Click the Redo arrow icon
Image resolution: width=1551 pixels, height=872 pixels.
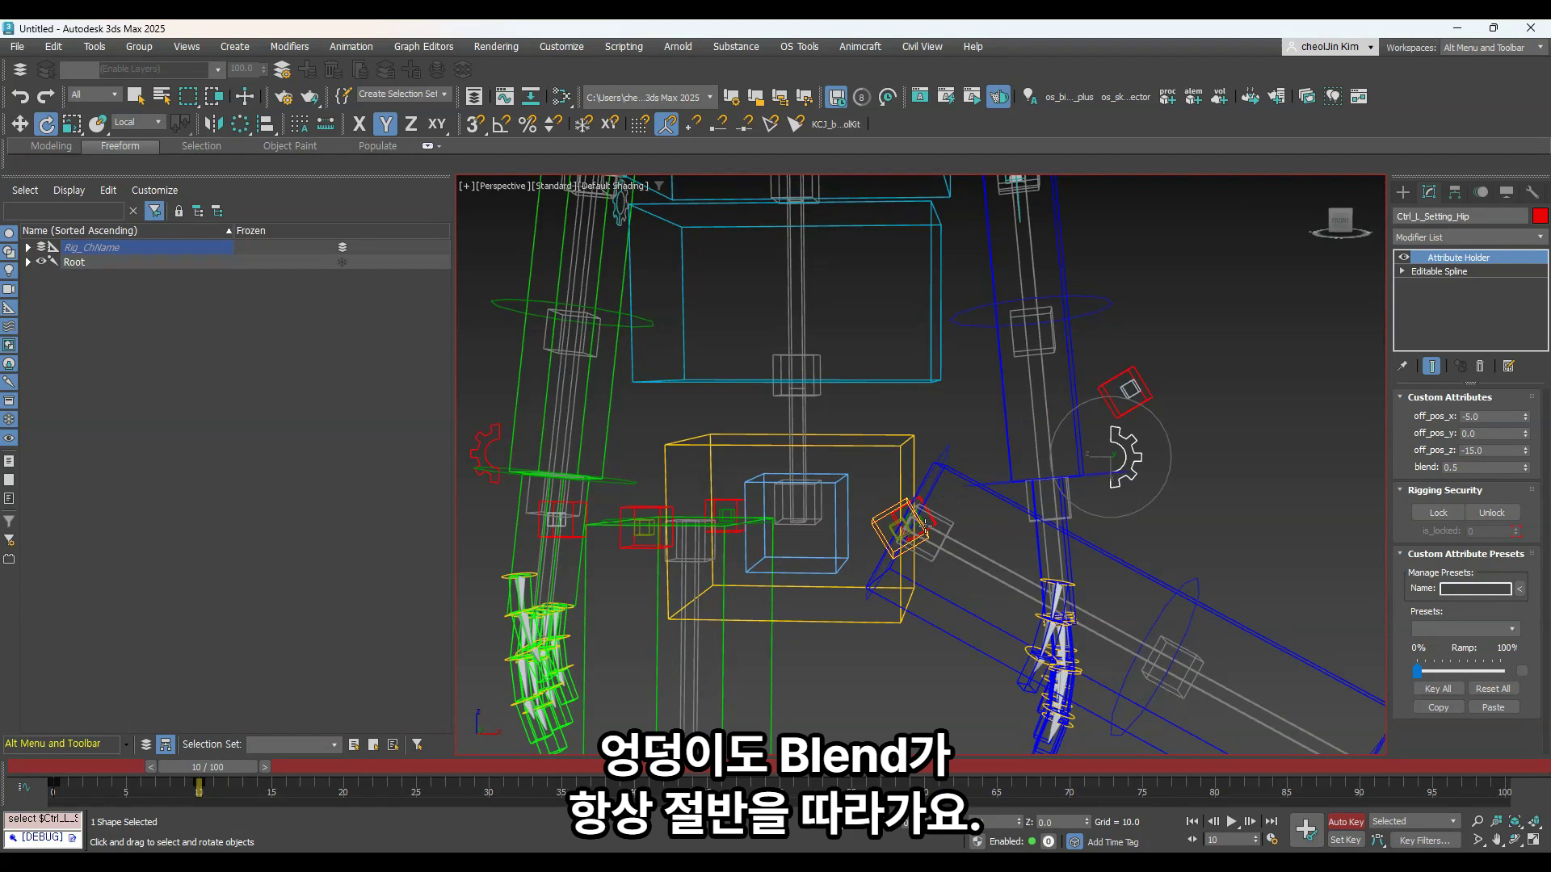(46, 97)
